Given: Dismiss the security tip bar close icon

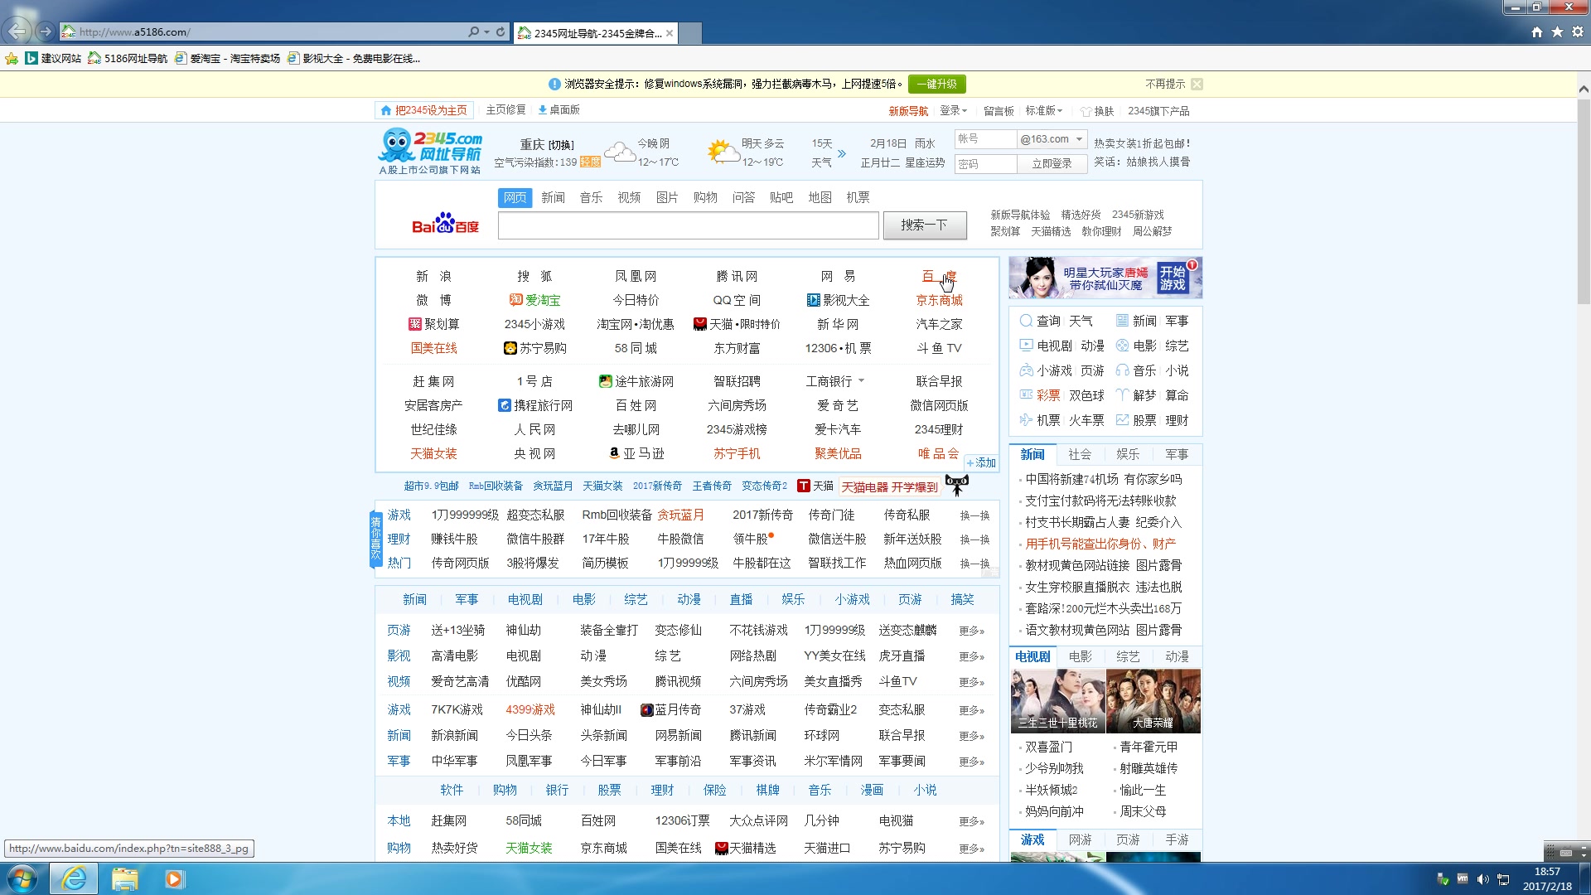Looking at the screenshot, I should 1197,84.
